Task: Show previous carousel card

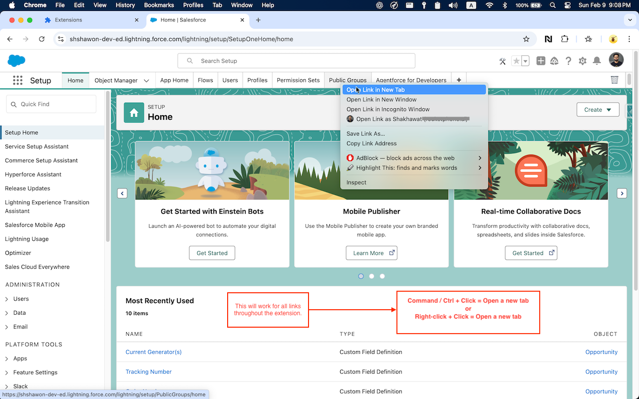Action: click(122, 194)
